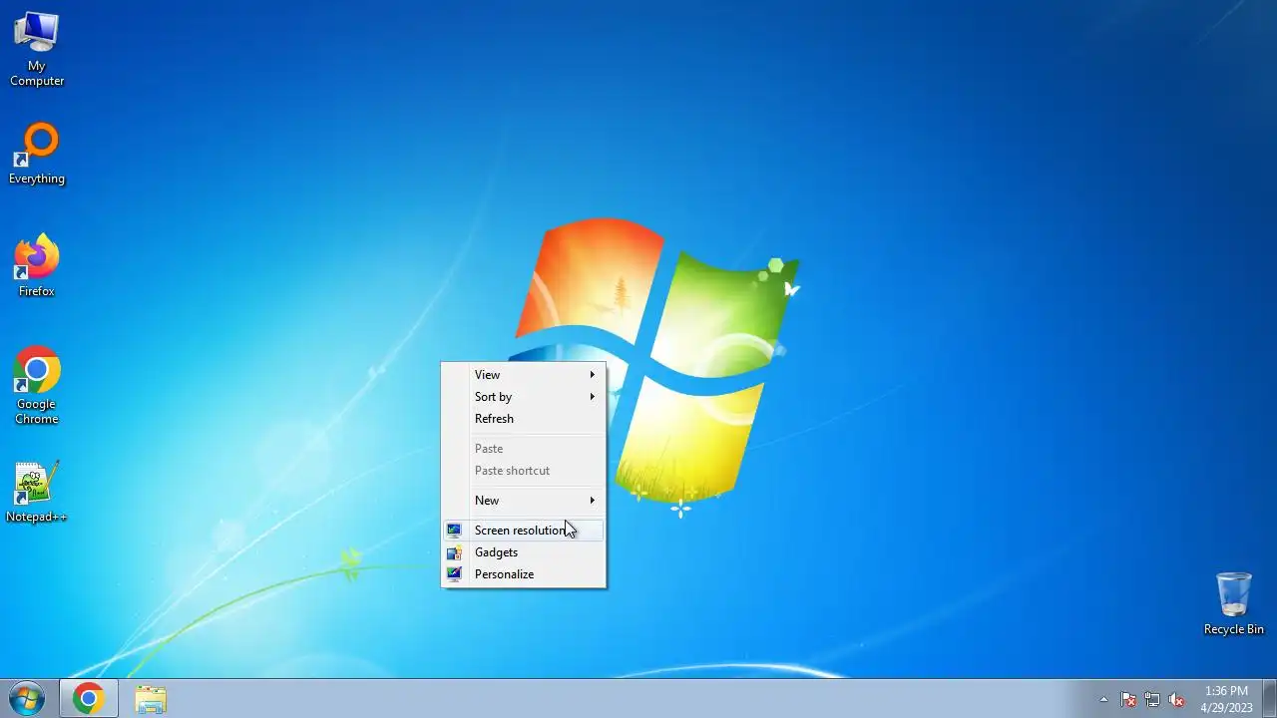The image size is (1277, 718).
Task: Select the My Computer desktop icon
Action: [37, 50]
